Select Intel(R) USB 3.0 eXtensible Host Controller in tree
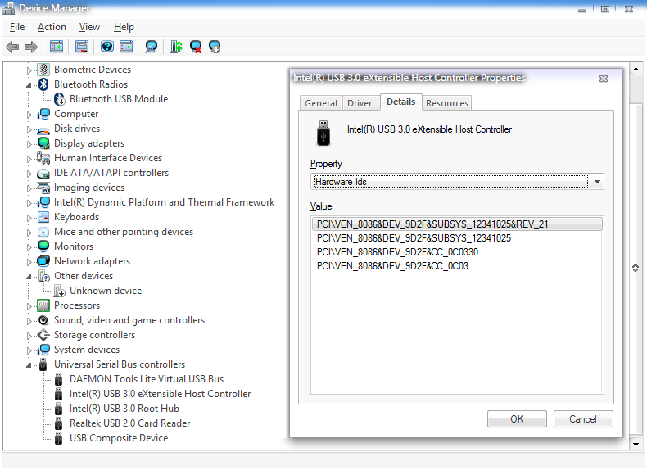The width and height of the screenshot is (647, 470). (160, 394)
